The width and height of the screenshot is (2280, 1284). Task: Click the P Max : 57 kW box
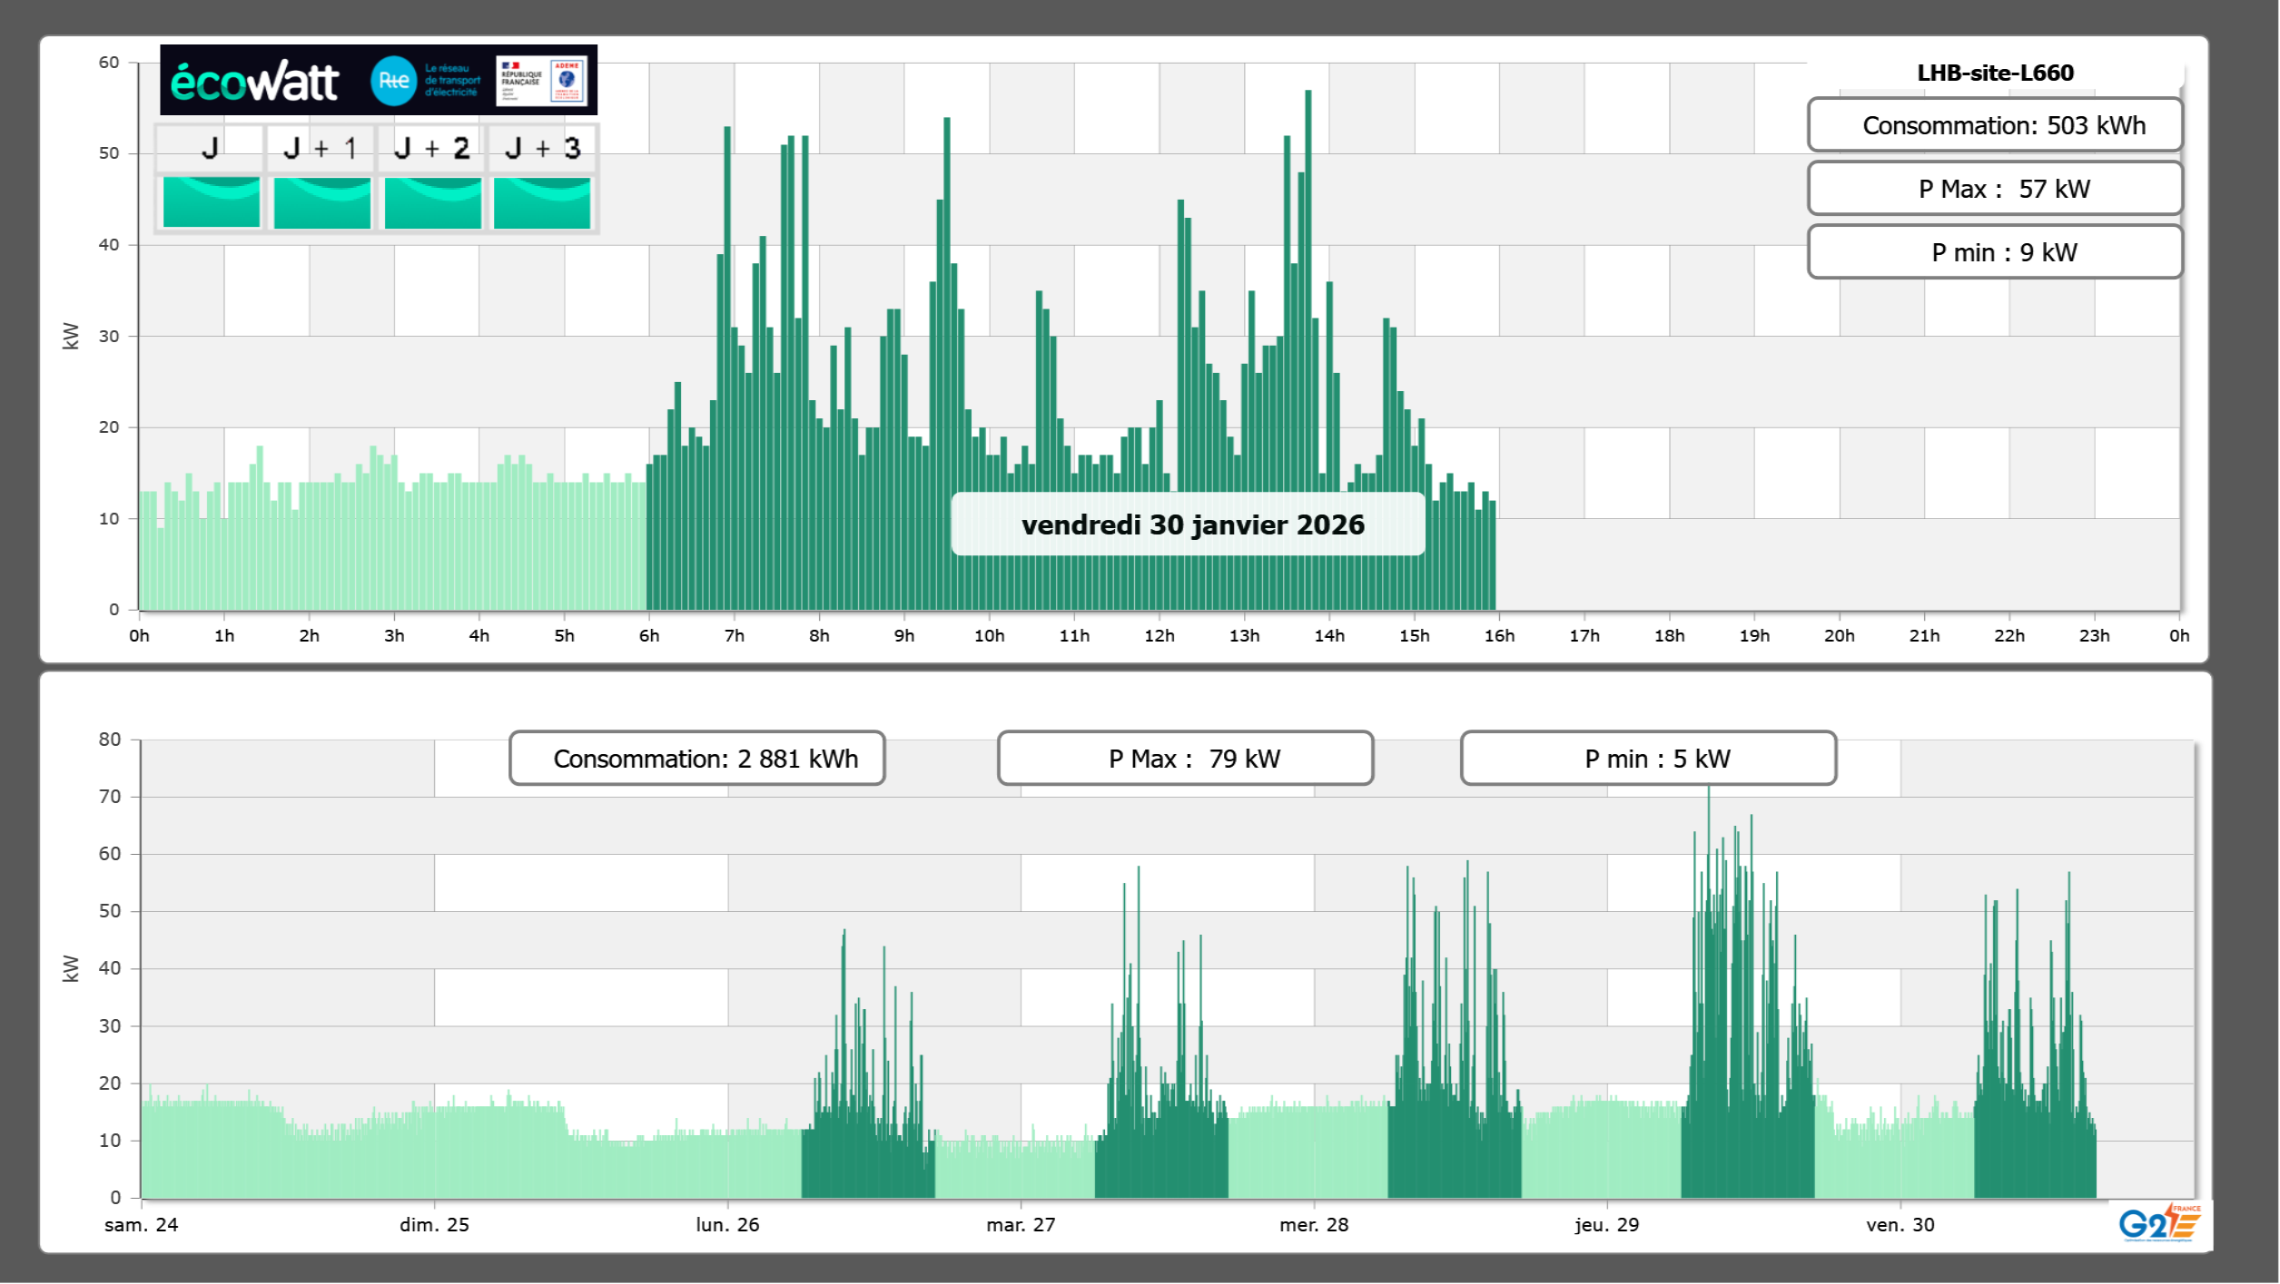pyautogui.click(x=1994, y=189)
